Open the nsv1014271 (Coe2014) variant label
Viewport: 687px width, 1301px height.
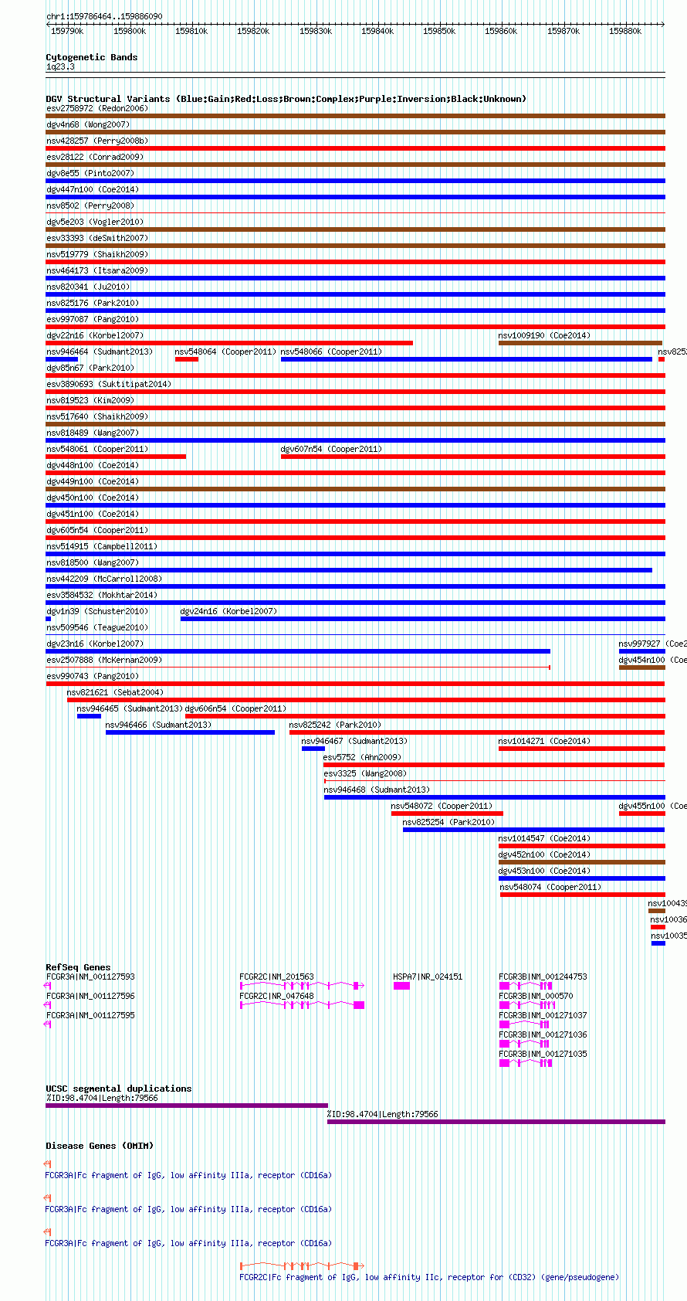(544, 741)
